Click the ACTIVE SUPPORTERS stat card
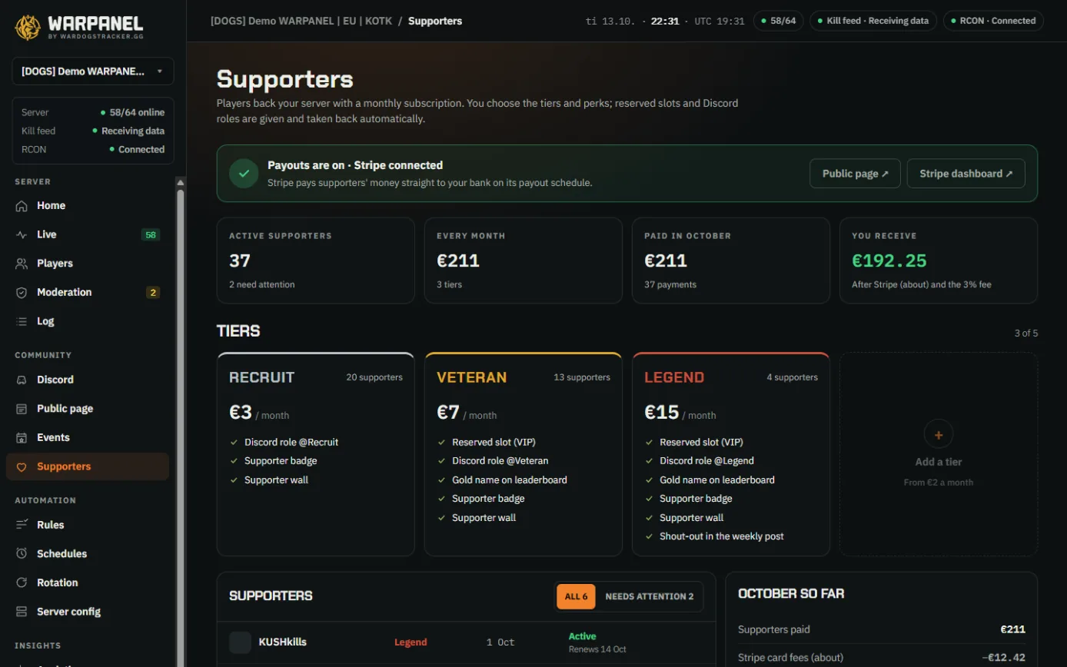The image size is (1067, 667). [x=316, y=260]
